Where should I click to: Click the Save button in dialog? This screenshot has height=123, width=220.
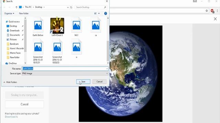tap(83, 82)
